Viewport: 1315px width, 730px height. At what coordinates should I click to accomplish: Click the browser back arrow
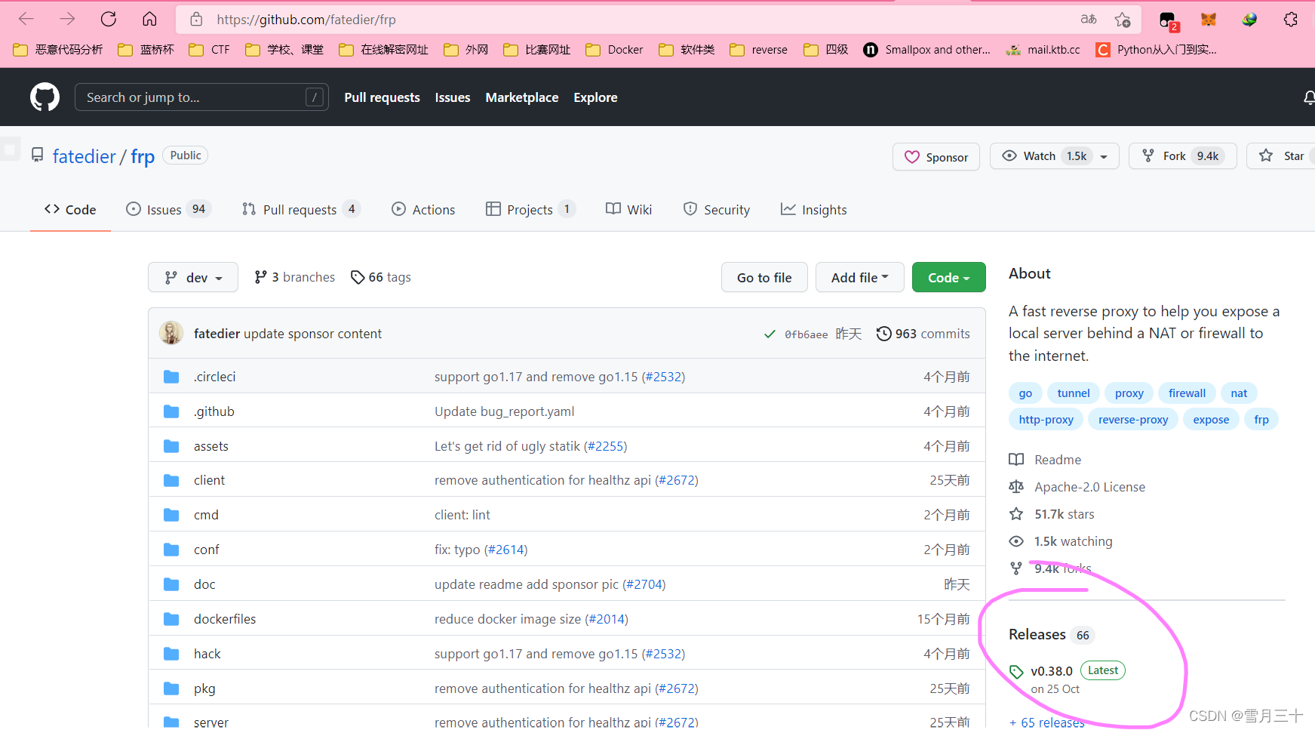tap(26, 19)
